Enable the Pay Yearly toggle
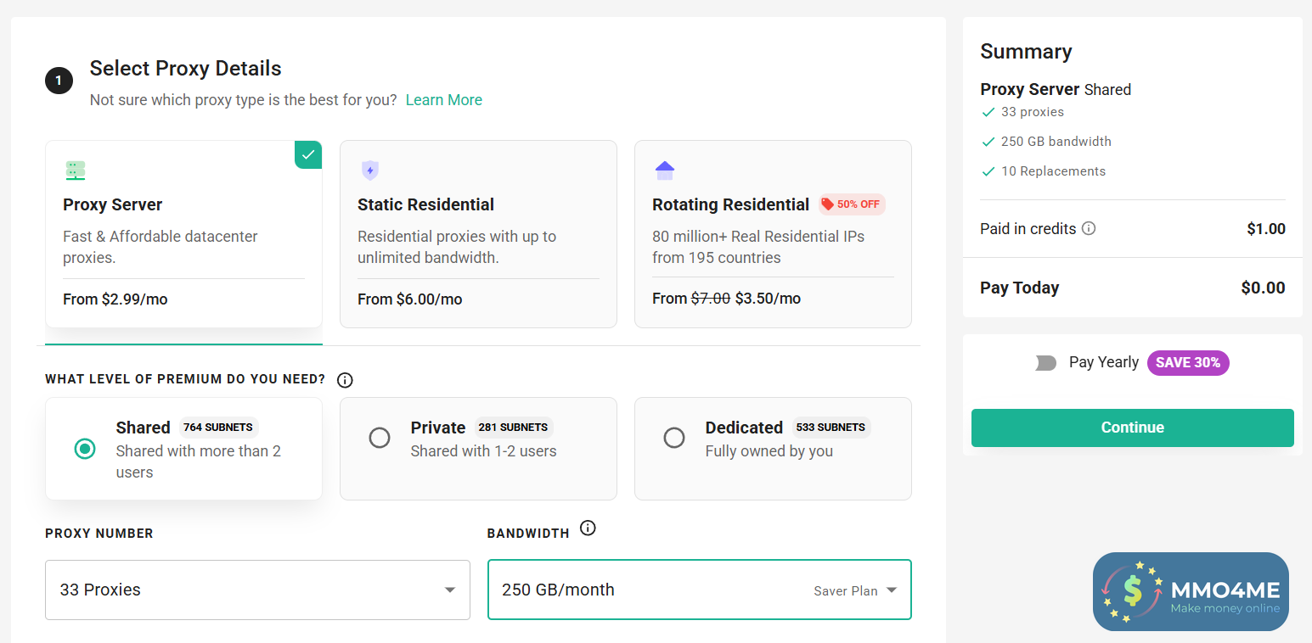The height and width of the screenshot is (643, 1312). 1045,363
